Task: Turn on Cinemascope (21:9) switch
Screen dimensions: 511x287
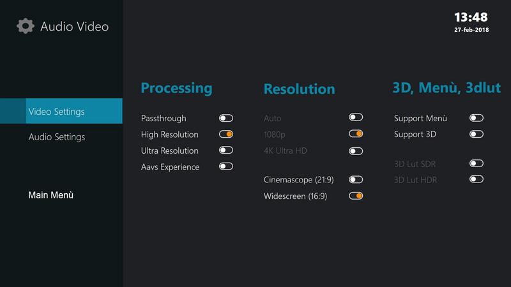Action: coord(356,180)
